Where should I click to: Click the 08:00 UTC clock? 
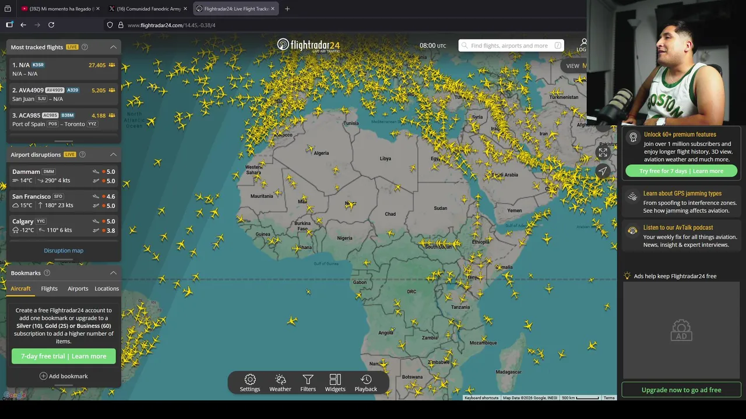[432, 45]
